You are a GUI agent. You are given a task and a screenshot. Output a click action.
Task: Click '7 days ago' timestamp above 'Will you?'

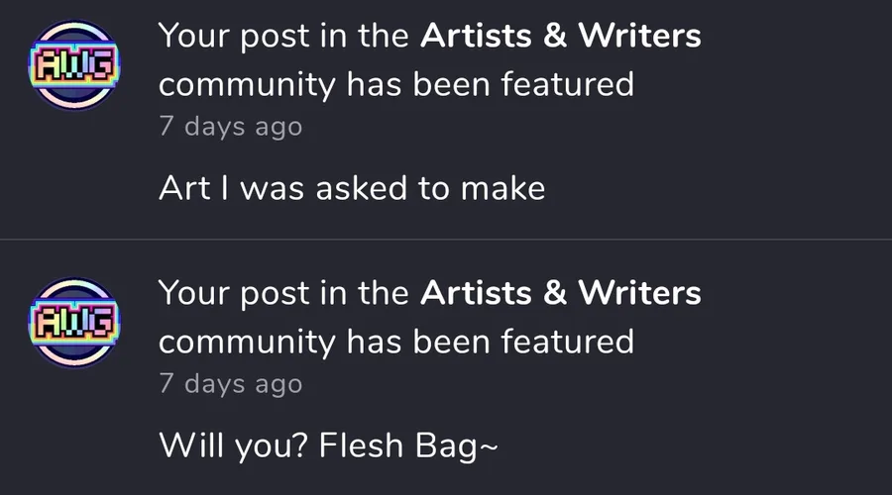pos(230,383)
